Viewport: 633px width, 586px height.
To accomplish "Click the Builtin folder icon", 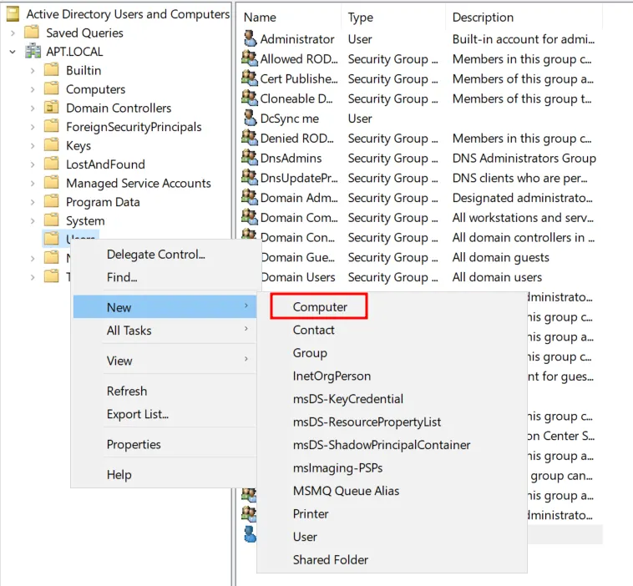I will [51, 70].
